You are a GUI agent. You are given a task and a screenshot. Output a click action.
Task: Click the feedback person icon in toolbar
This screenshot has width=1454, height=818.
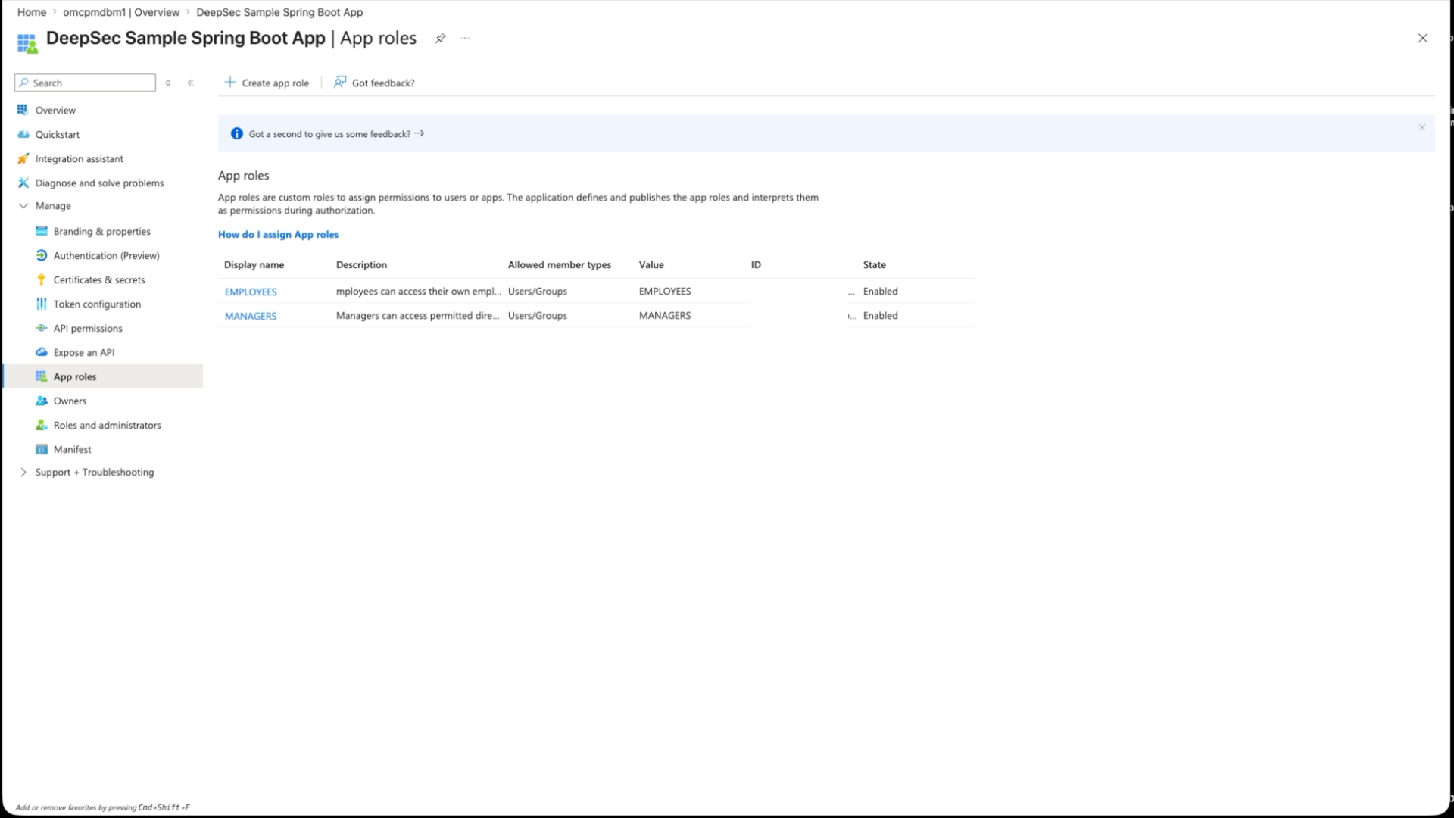click(x=340, y=82)
